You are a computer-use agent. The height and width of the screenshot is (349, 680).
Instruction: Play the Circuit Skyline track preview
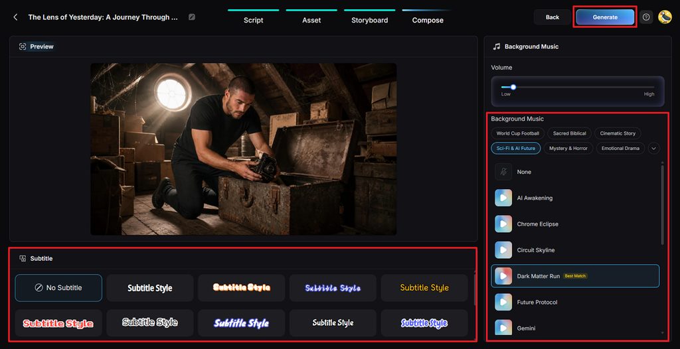point(503,250)
